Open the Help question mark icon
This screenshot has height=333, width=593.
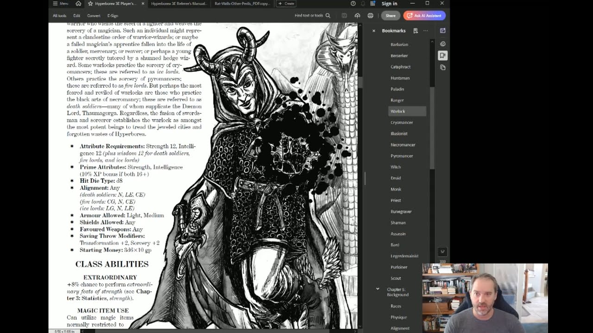(x=353, y=4)
